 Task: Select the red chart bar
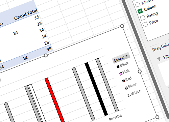click(55, 100)
